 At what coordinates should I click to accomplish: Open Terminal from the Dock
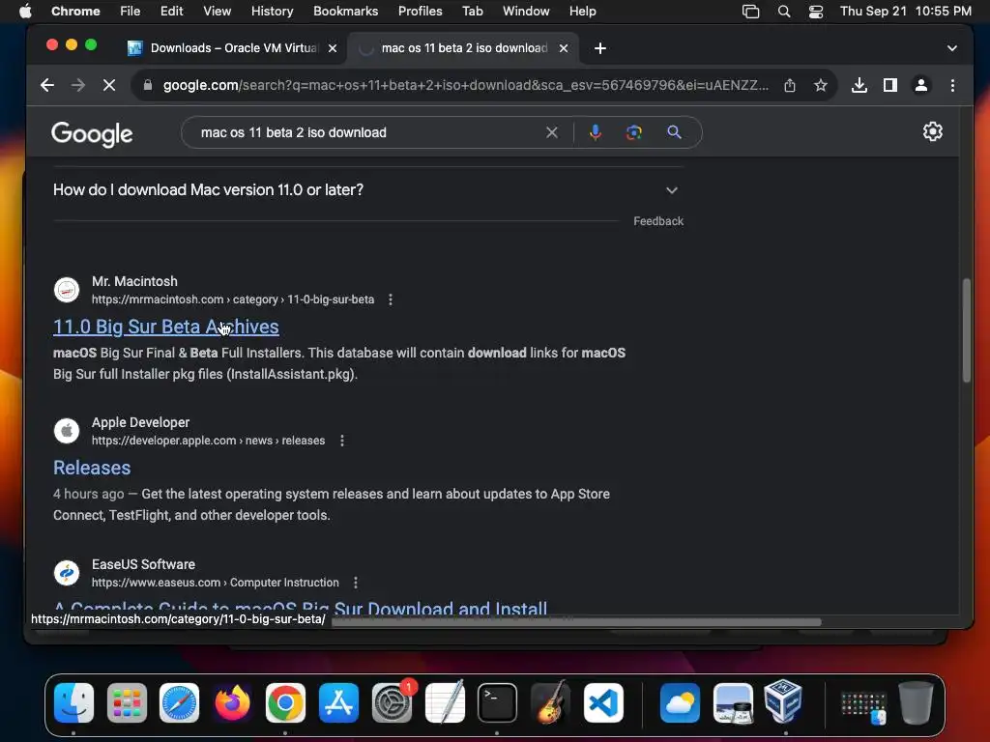tap(498, 703)
